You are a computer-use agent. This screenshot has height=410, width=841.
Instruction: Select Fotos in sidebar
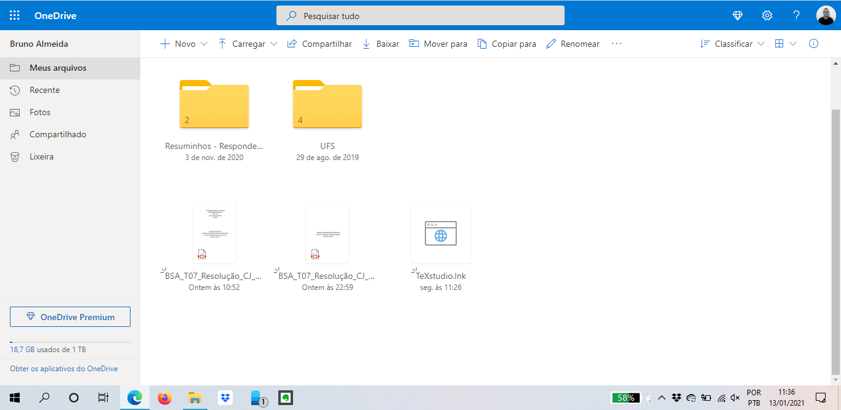click(70, 112)
